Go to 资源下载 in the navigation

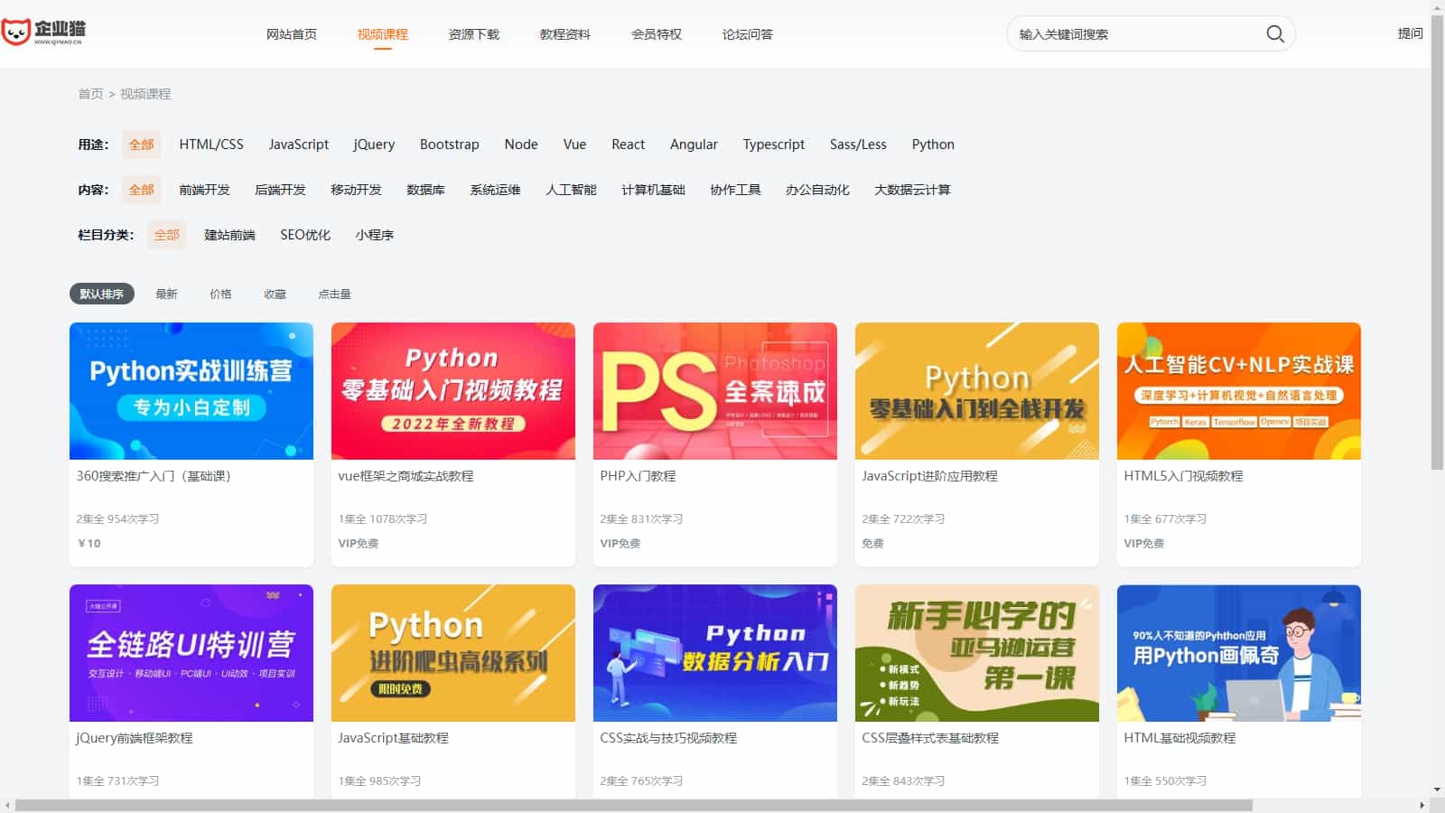(473, 34)
